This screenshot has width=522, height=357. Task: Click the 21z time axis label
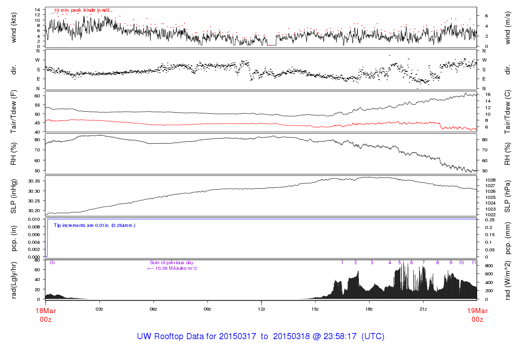coord(423,309)
